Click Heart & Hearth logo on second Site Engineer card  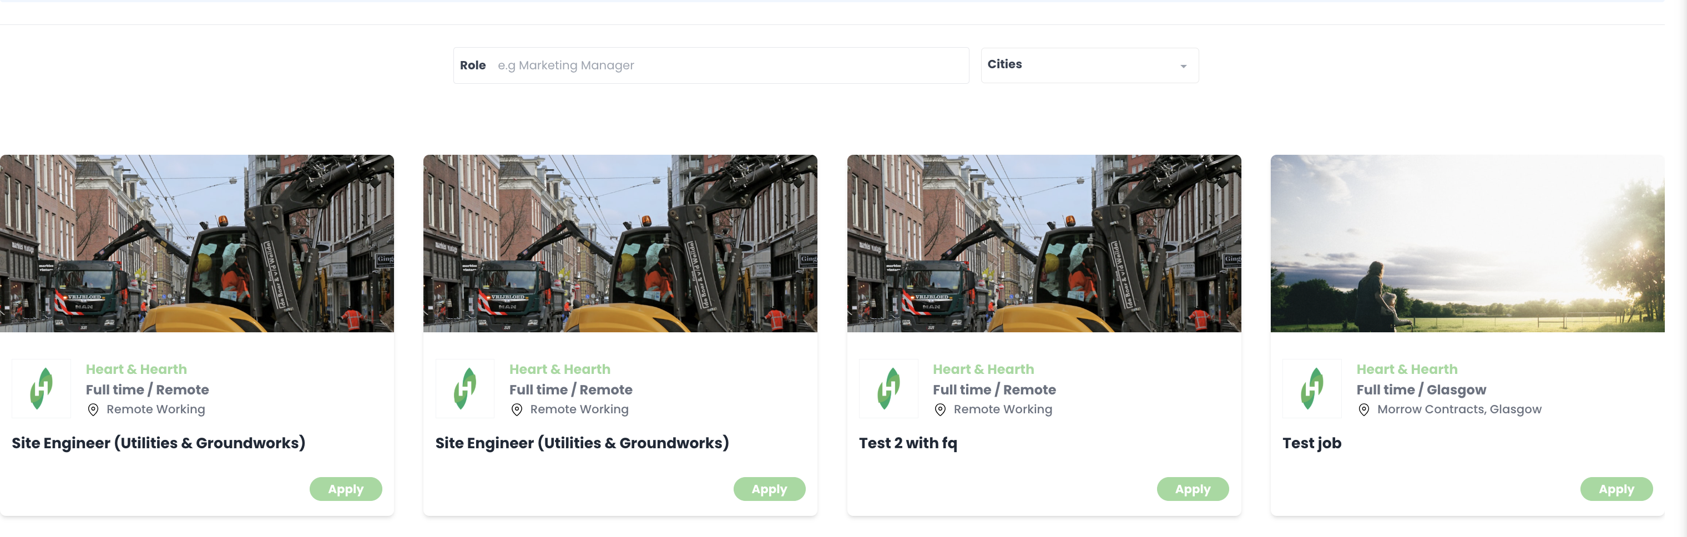point(465,388)
